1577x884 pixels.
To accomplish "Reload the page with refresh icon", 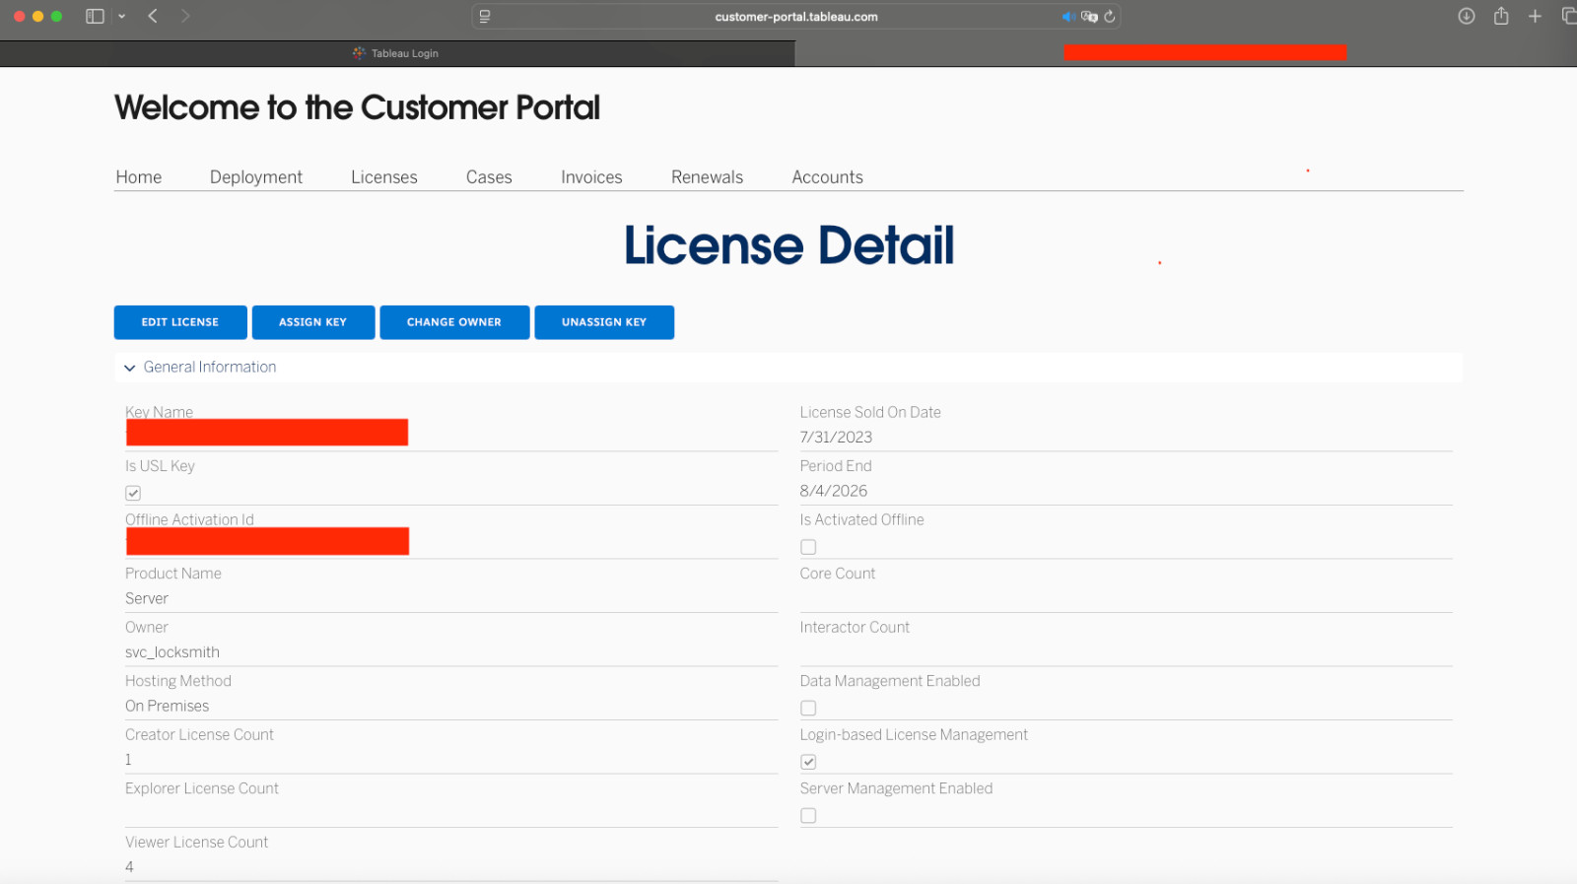I will [1110, 17].
